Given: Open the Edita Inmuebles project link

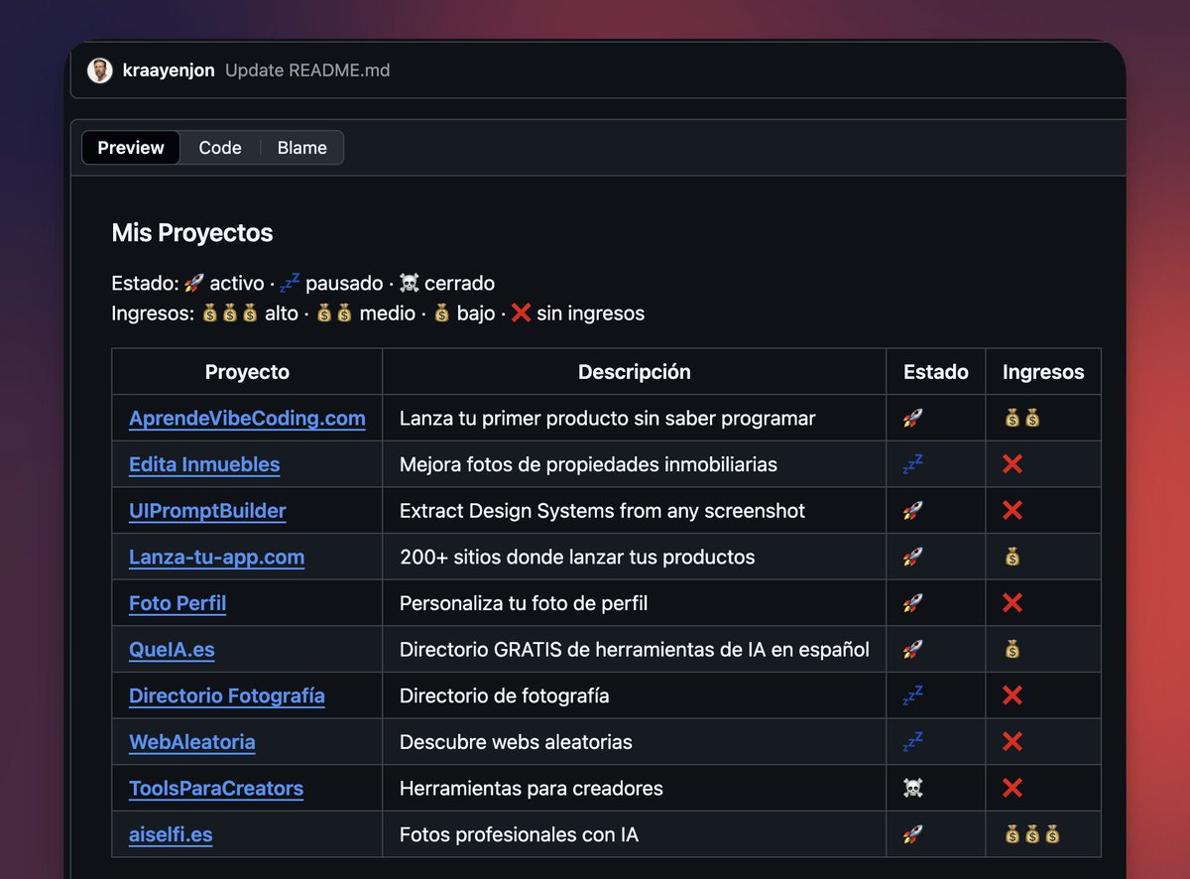Looking at the screenshot, I should [204, 464].
